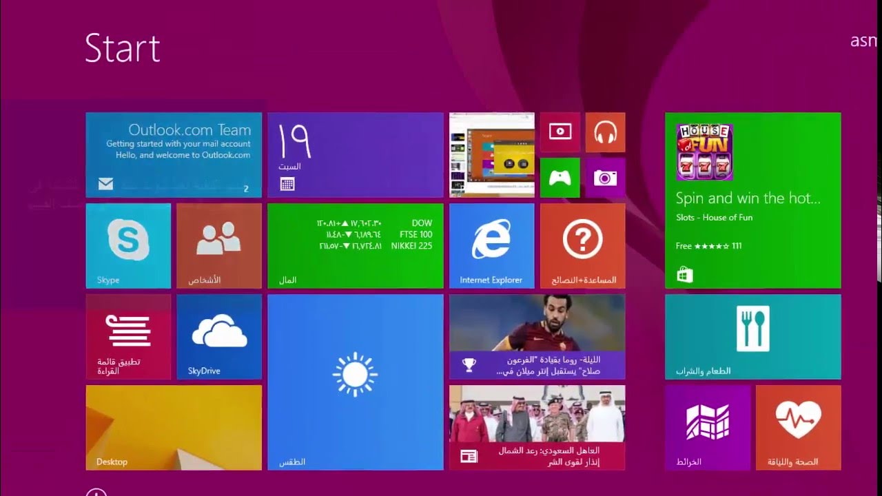
Task: Launch Internet Explorer tile
Action: [492, 246]
